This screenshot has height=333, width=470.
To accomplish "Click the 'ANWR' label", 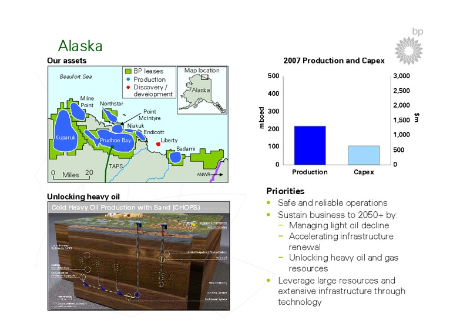I will (203, 175).
